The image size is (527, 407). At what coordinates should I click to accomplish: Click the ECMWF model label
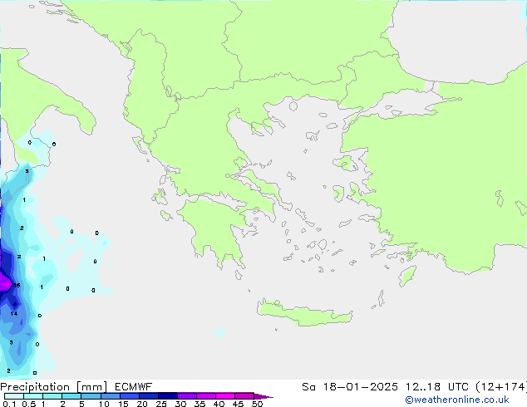(133, 387)
